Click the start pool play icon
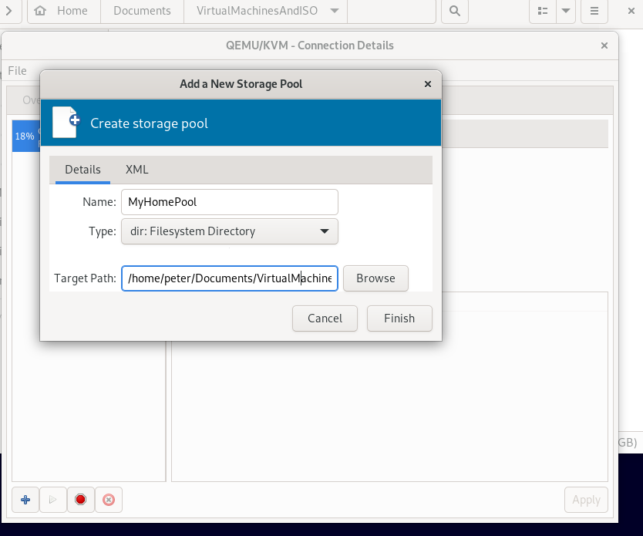The height and width of the screenshot is (536, 643). 53,500
